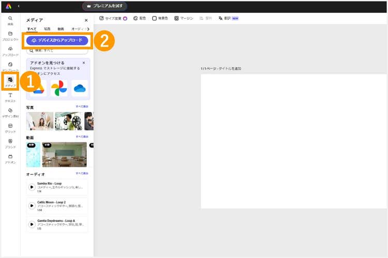The image size is (388, 258).
Task: Play the Samba Rio - Loop track
Action: (x=32, y=187)
